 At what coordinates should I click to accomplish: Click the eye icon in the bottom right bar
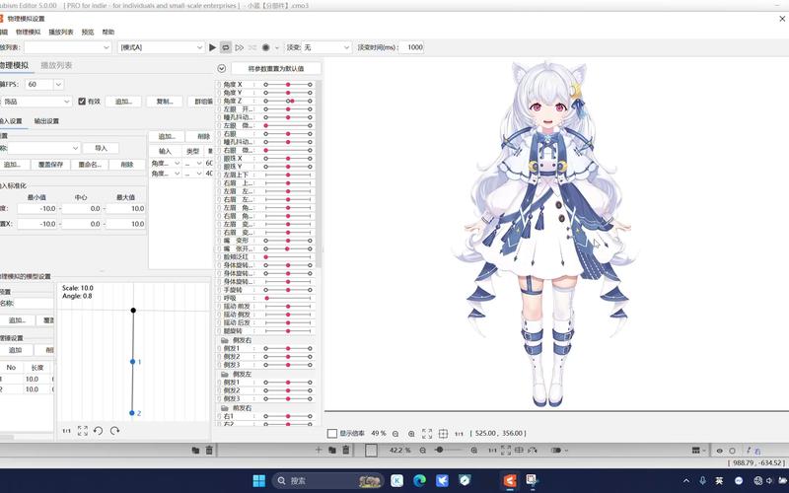click(720, 451)
